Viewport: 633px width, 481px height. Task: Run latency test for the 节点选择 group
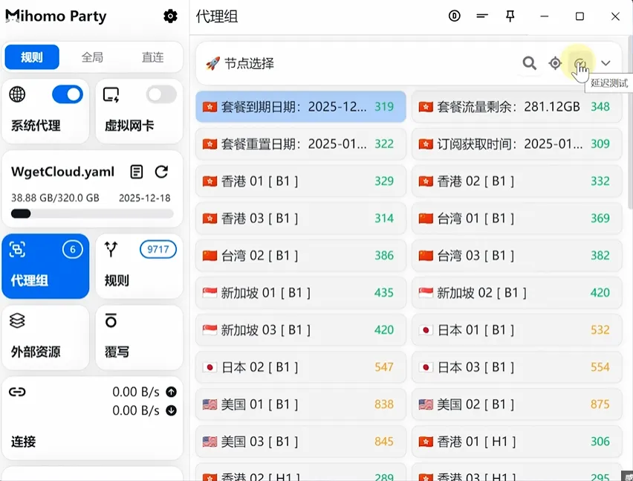pos(580,63)
